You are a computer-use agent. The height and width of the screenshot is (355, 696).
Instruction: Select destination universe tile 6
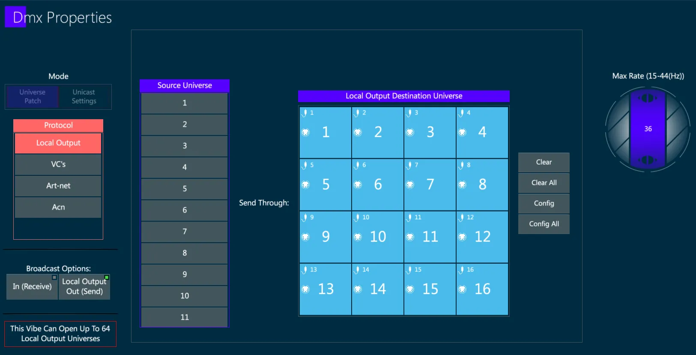[x=378, y=185]
